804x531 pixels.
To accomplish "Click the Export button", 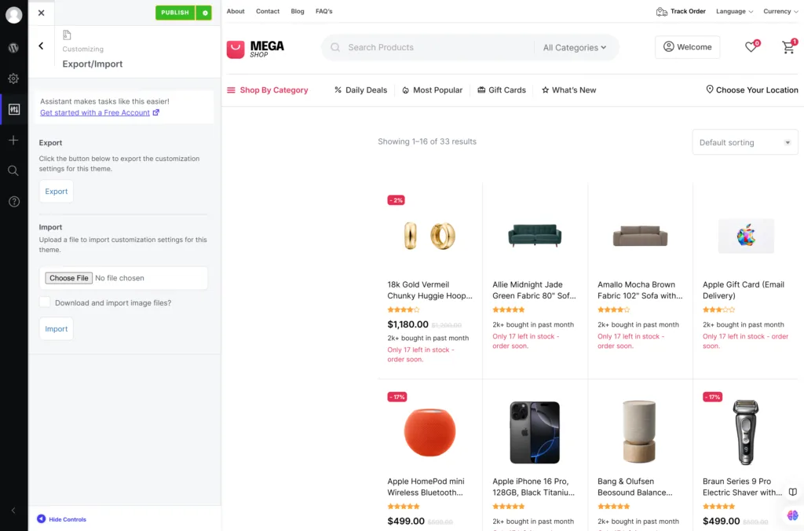I will [x=57, y=192].
